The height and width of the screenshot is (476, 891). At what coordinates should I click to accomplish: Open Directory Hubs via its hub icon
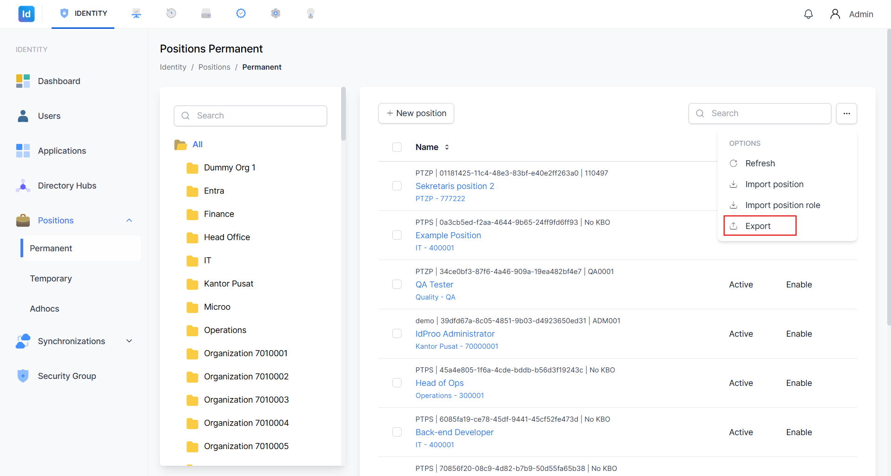point(23,186)
